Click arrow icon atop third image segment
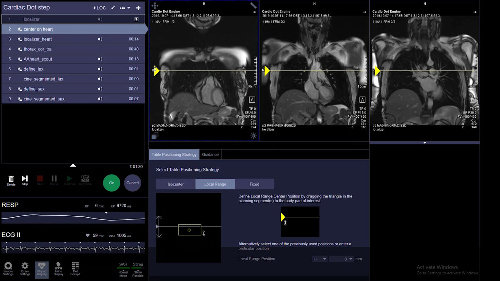500x281 pixels. click(x=475, y=12)
